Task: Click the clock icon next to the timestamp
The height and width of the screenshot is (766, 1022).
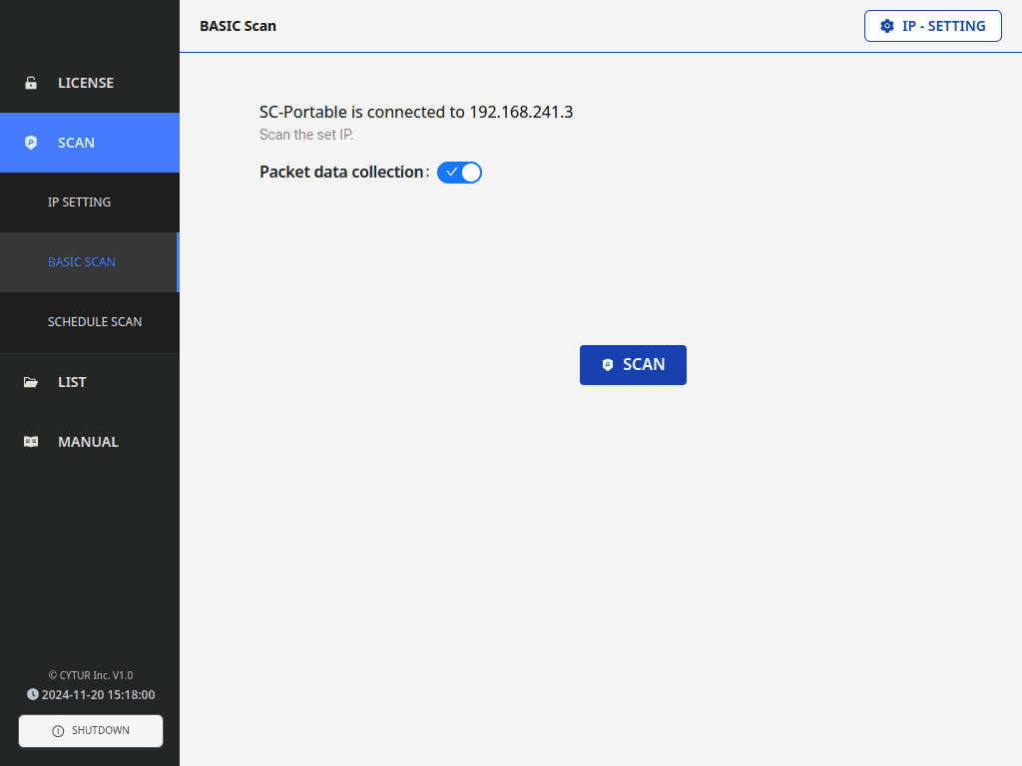Action: 33,694
